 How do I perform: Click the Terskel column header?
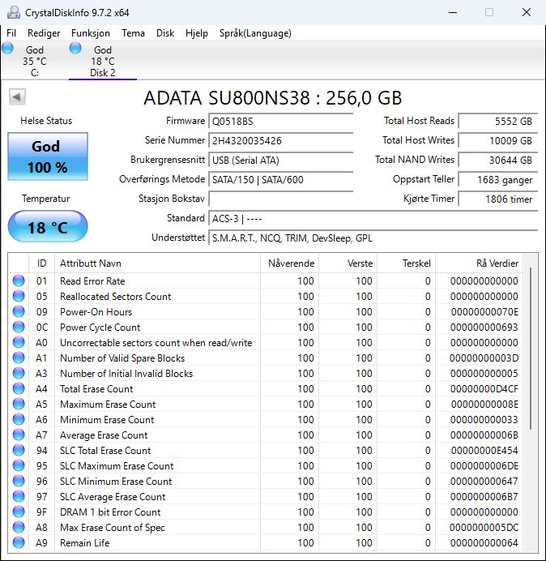click(x=406, y=263)
